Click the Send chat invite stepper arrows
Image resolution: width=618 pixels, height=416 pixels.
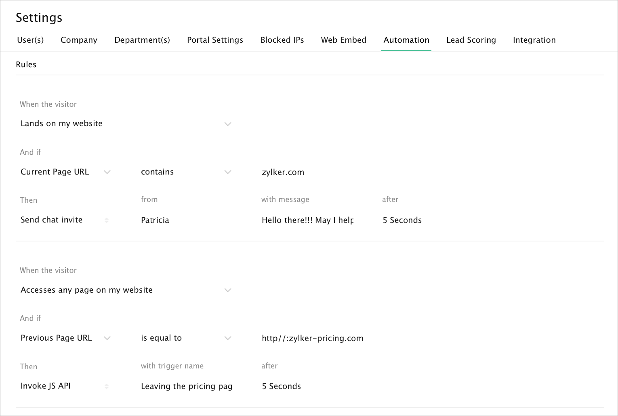107,220
